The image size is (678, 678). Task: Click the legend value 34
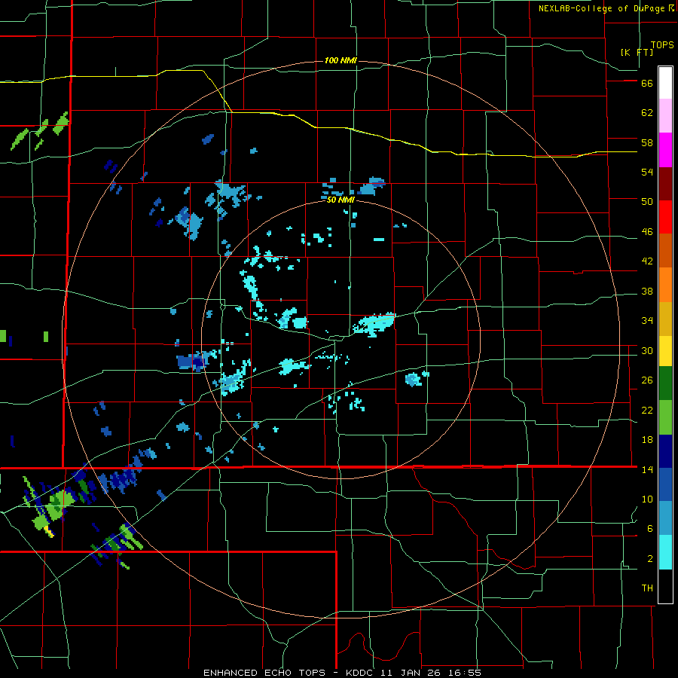pyautogui.click(x=647, y=321)
